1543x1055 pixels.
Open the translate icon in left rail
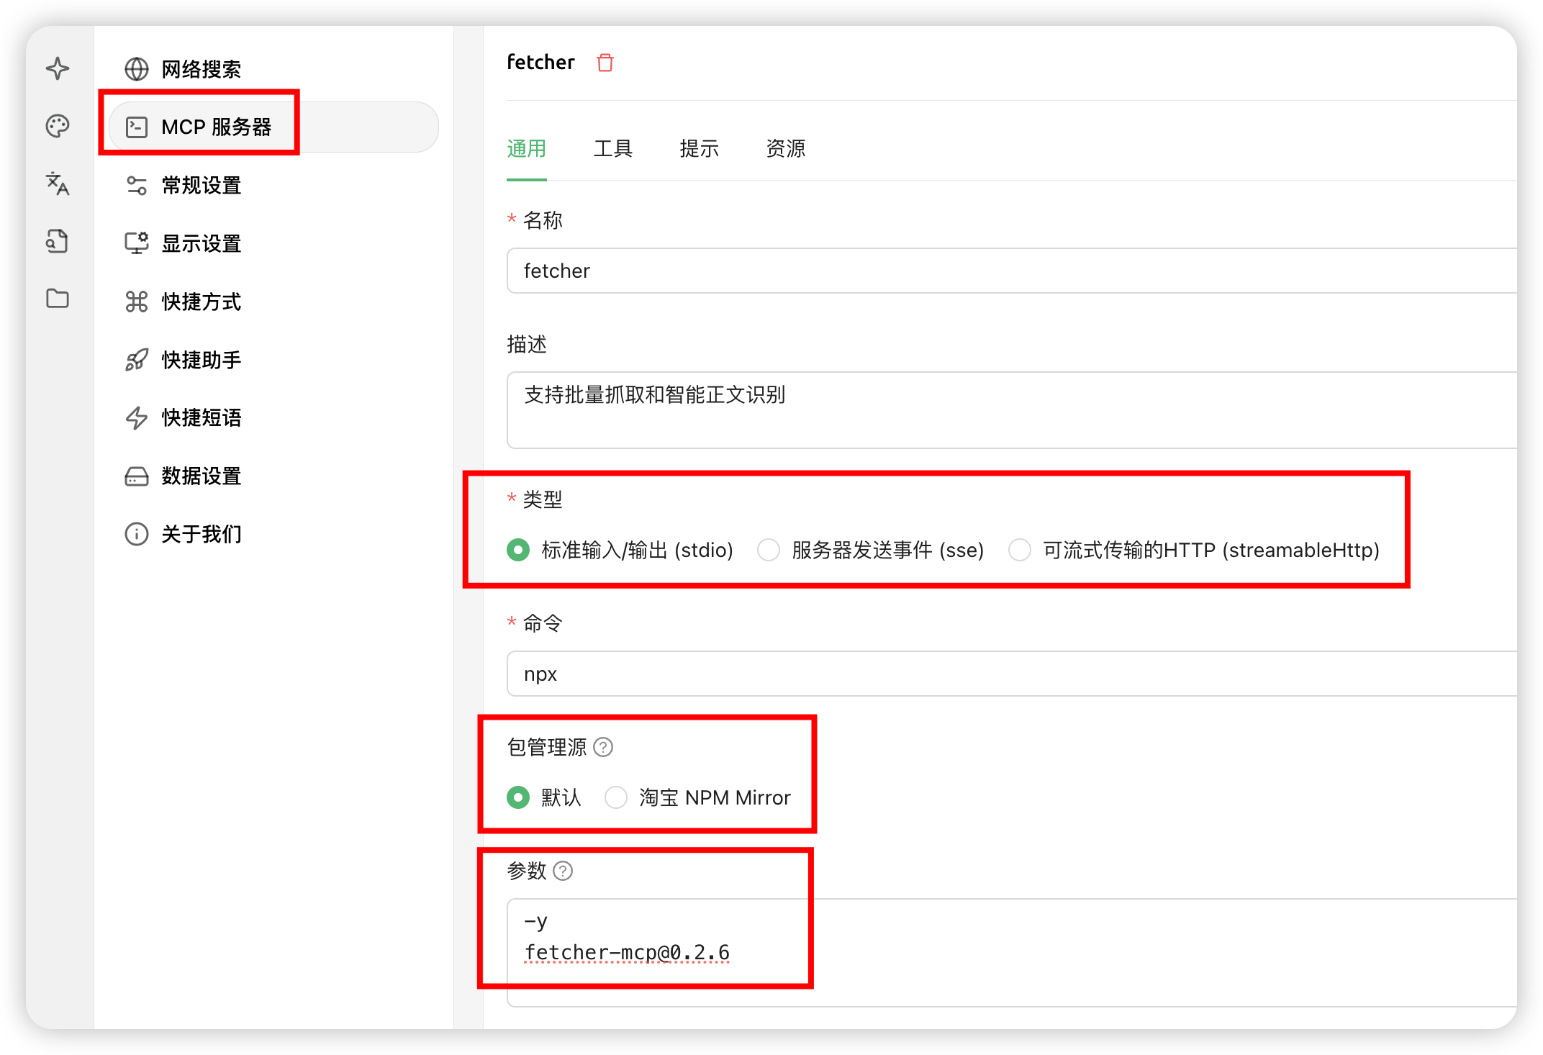[x=58, y=184]
